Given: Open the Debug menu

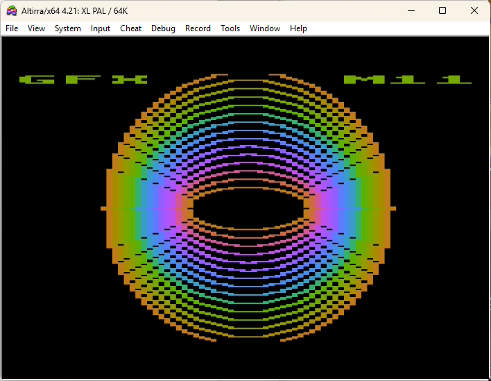Looking at the screenshot, I should pos(163,28).
